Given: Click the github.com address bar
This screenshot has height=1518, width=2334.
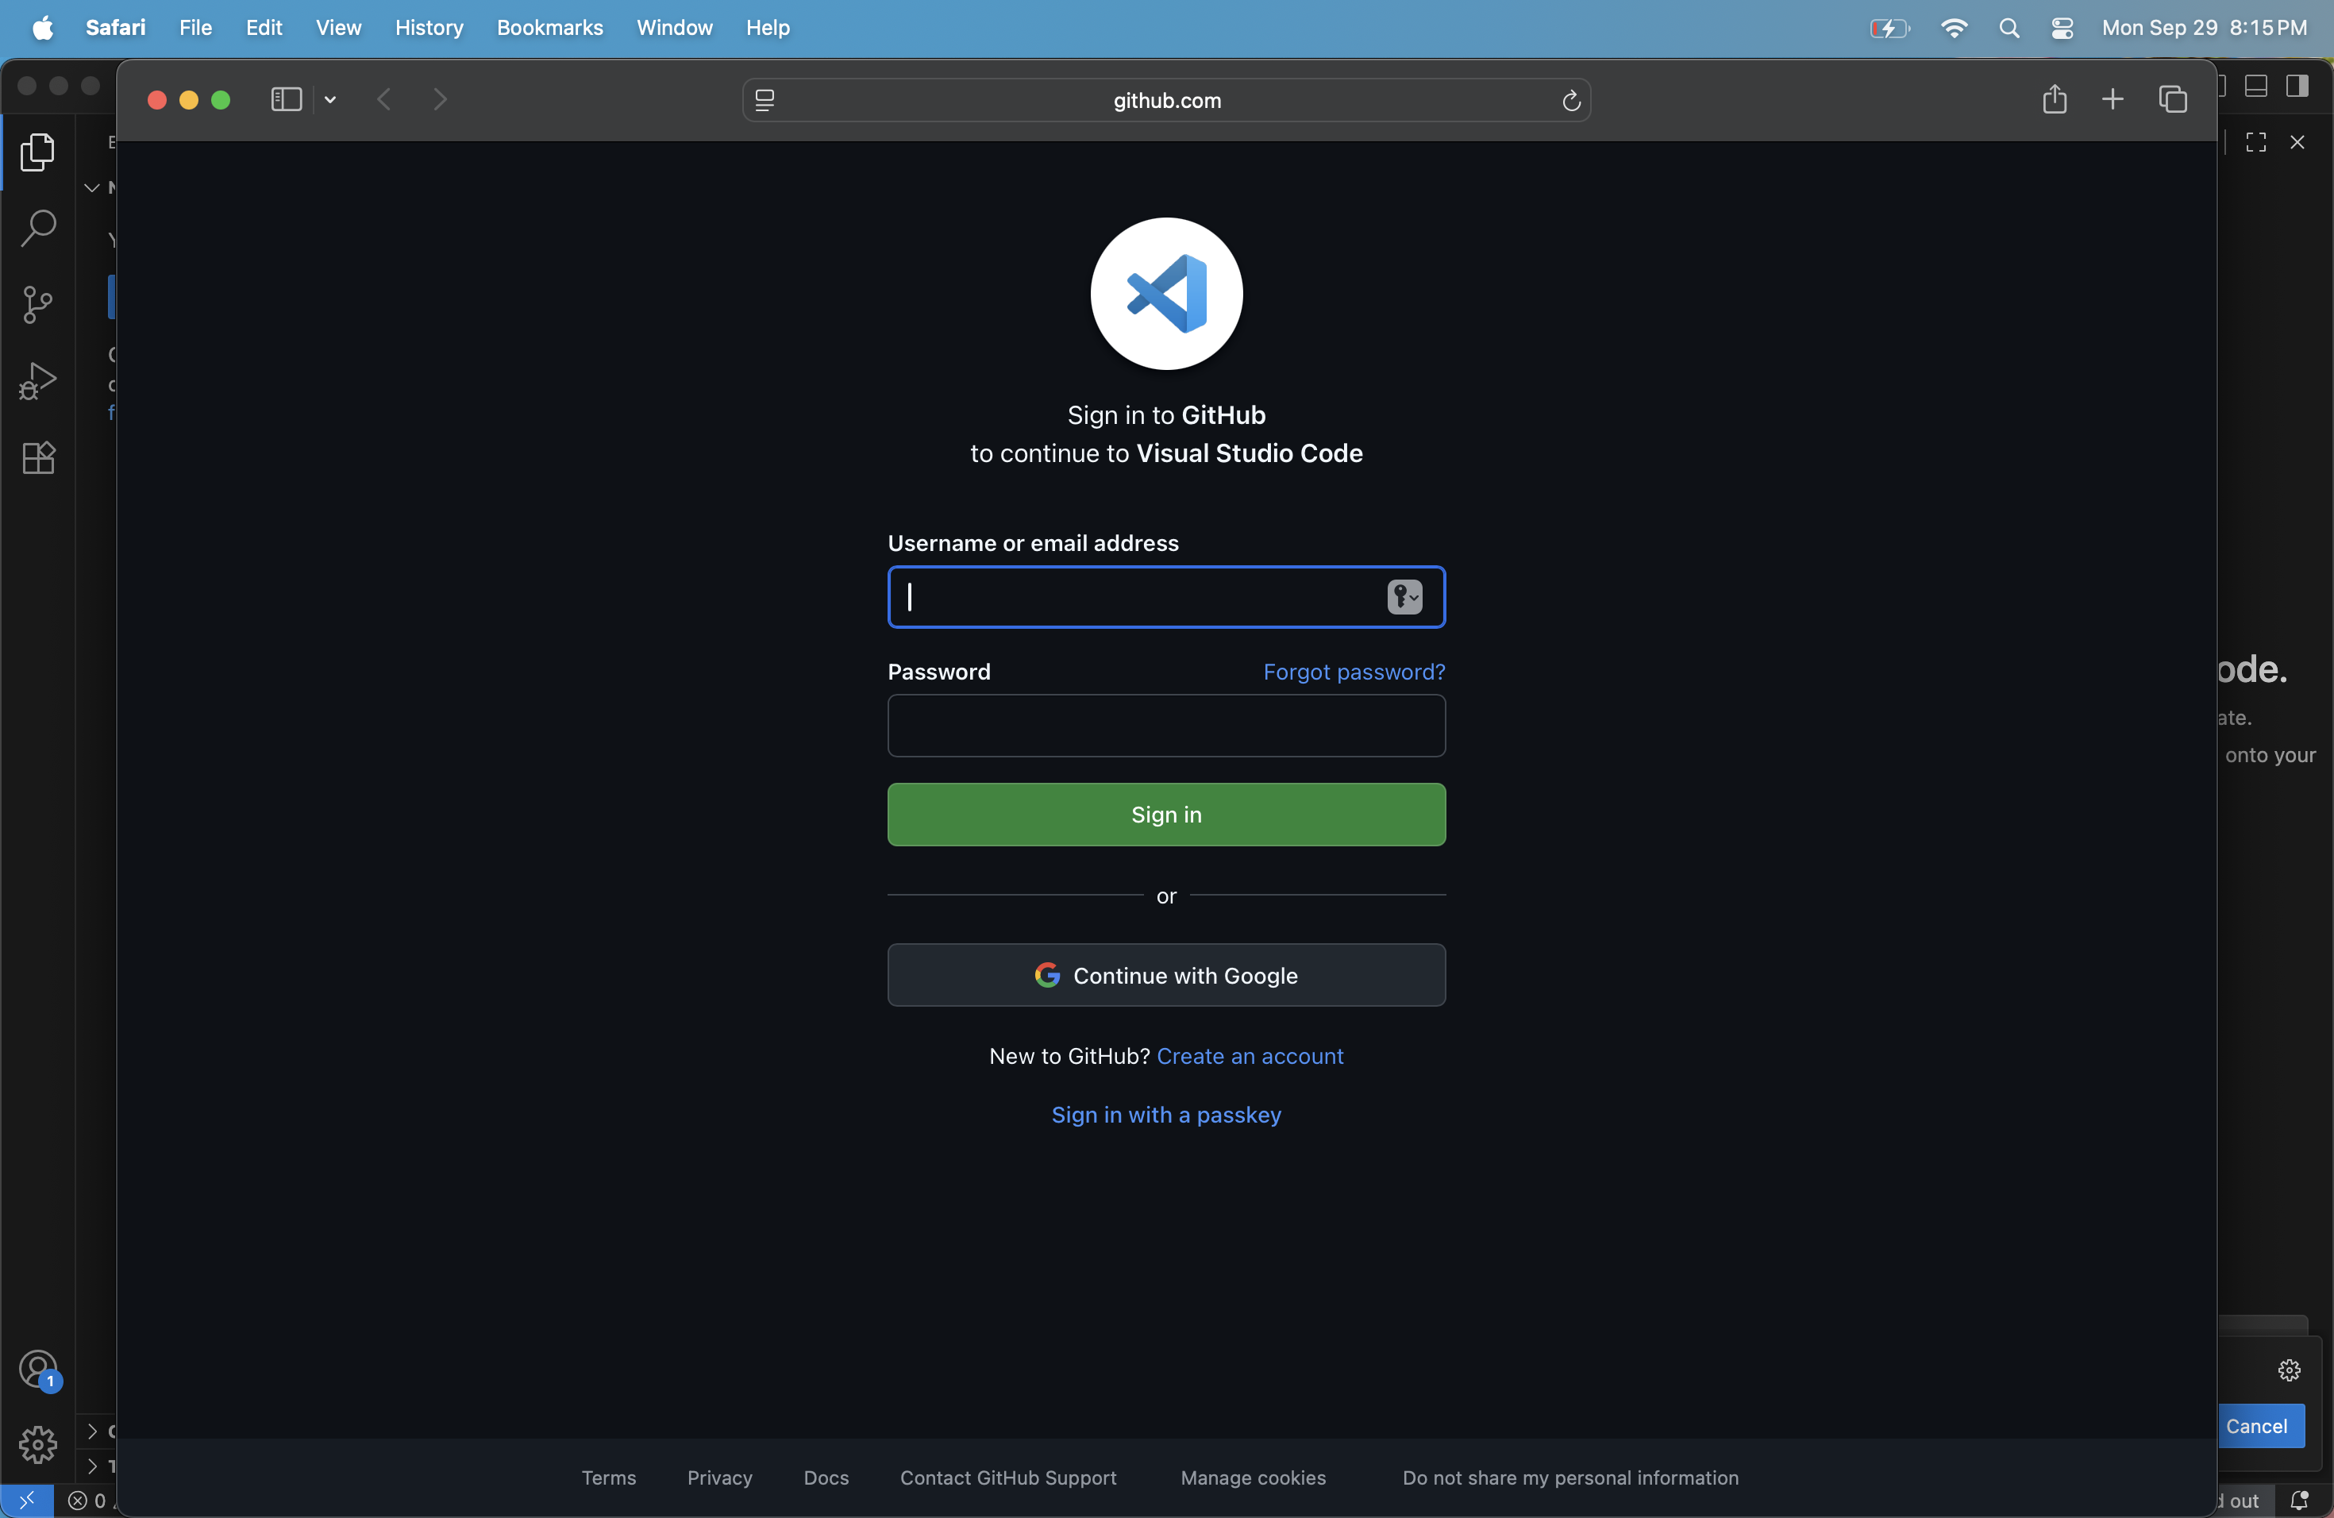Looking at the screenshot, I should tap(1167, 100).
